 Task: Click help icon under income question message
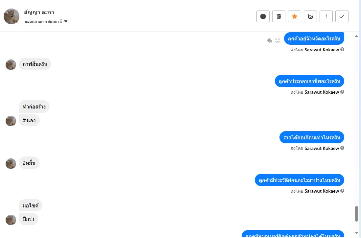[342, 148]
